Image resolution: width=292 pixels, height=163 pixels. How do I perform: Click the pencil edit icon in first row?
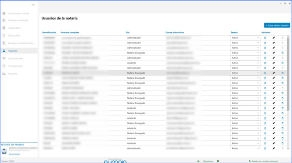point(274,38)
